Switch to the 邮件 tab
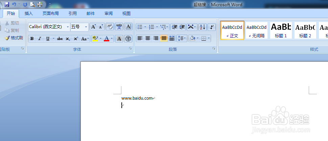Viewport: 328px width, 141px height. click(x=91, y=14)
